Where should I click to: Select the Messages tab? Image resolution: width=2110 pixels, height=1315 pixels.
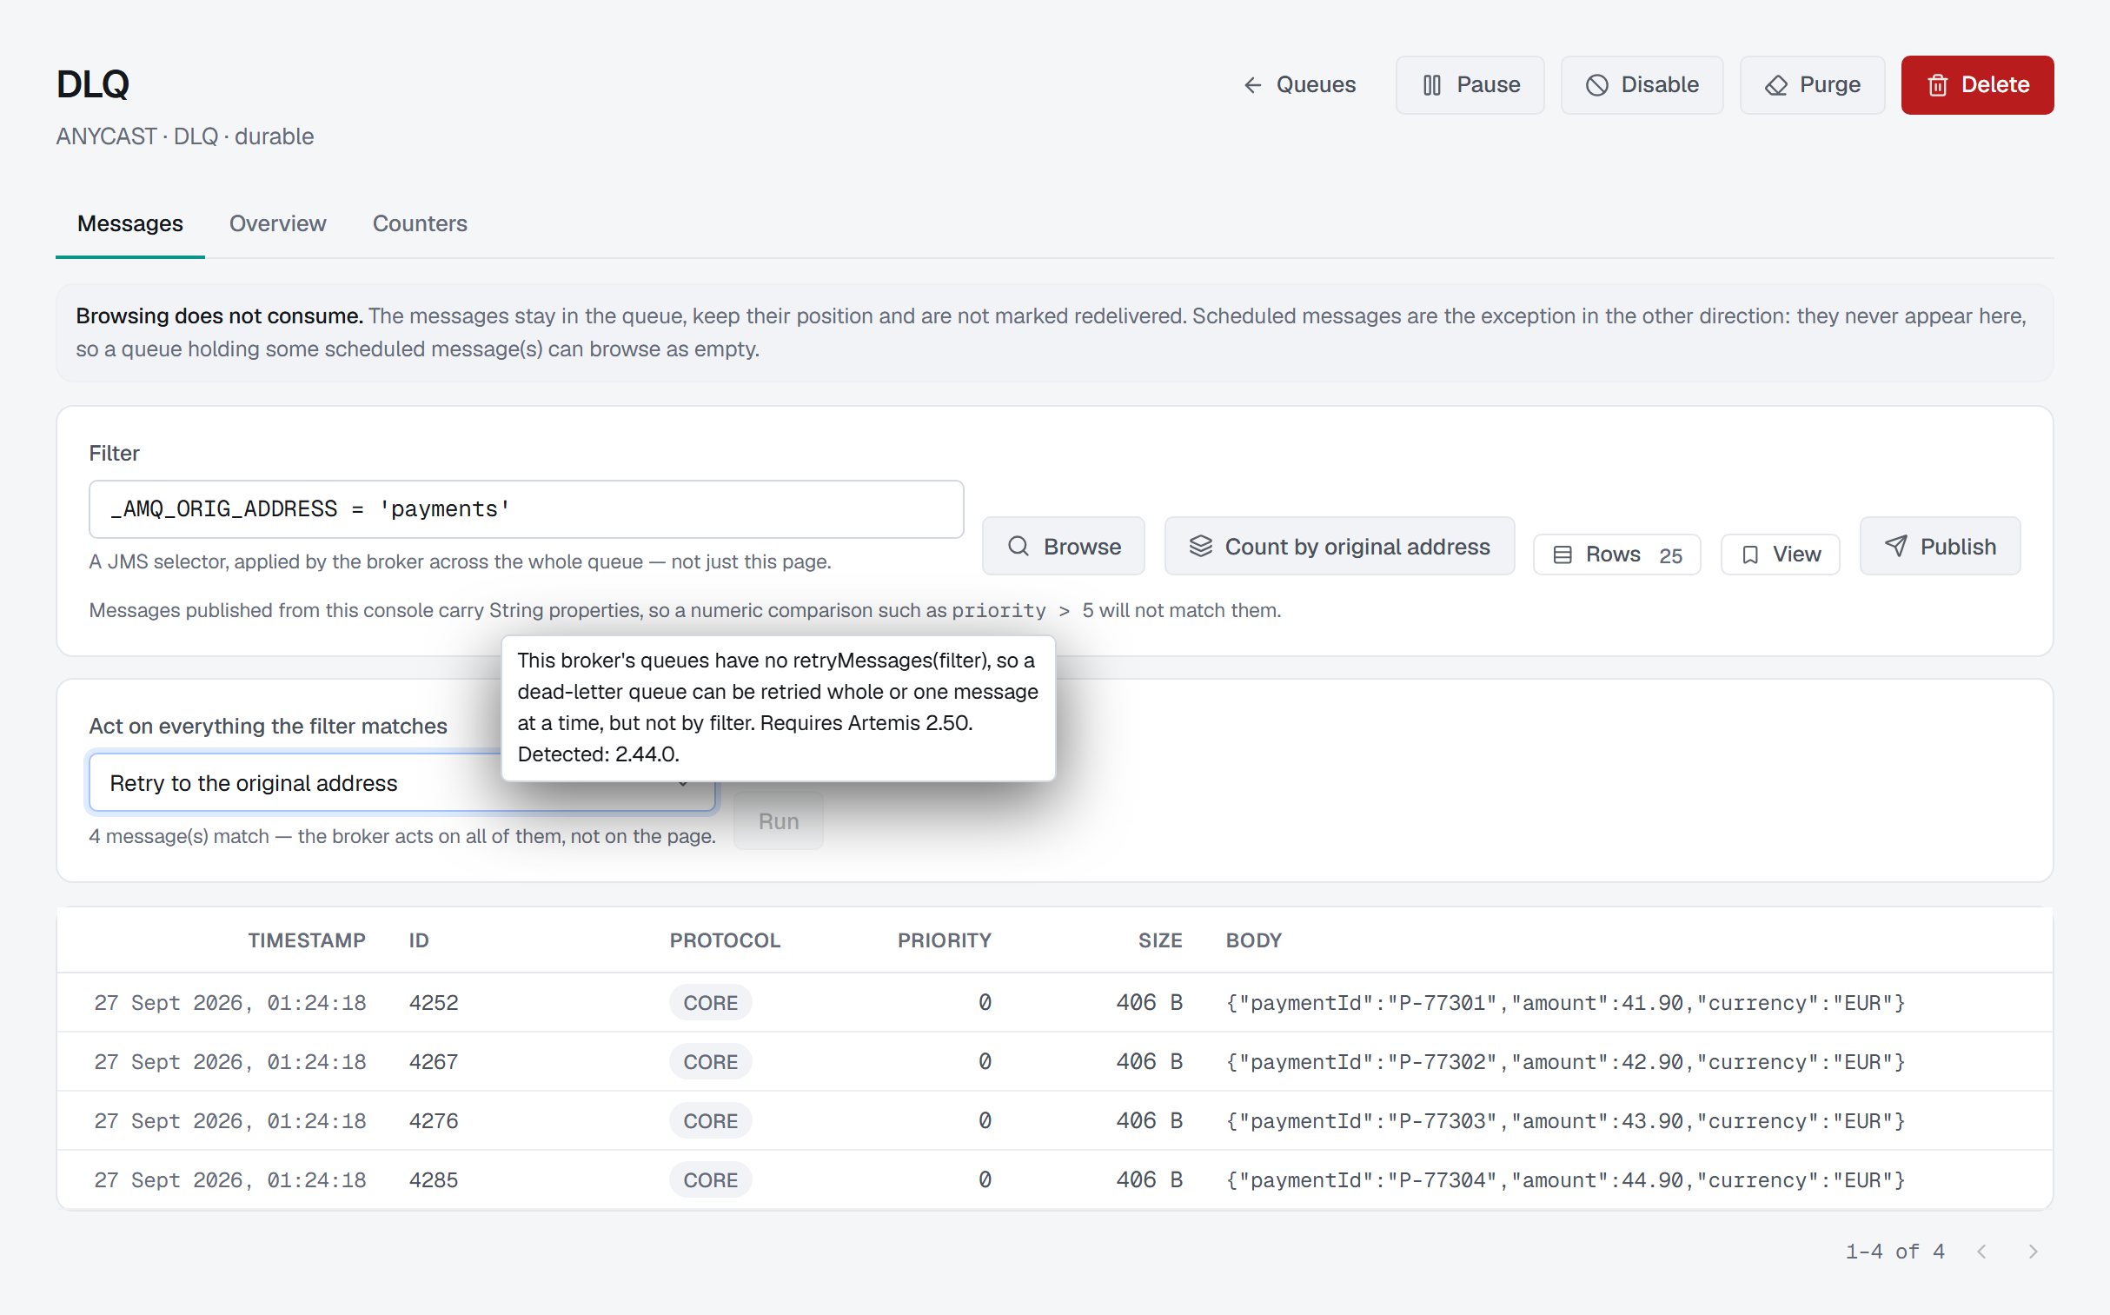130,223
